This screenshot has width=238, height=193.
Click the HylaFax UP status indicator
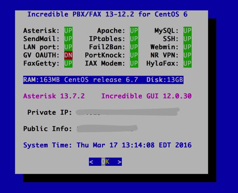tap(188, 63)
